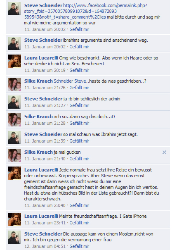Open the facebook.com permalink in Steve's comment
This screenshot has height=250, width=172.
coord(86,11)
